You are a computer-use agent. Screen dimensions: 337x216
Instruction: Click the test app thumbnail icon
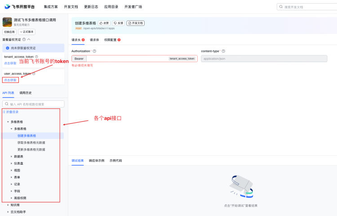point(7,22)
